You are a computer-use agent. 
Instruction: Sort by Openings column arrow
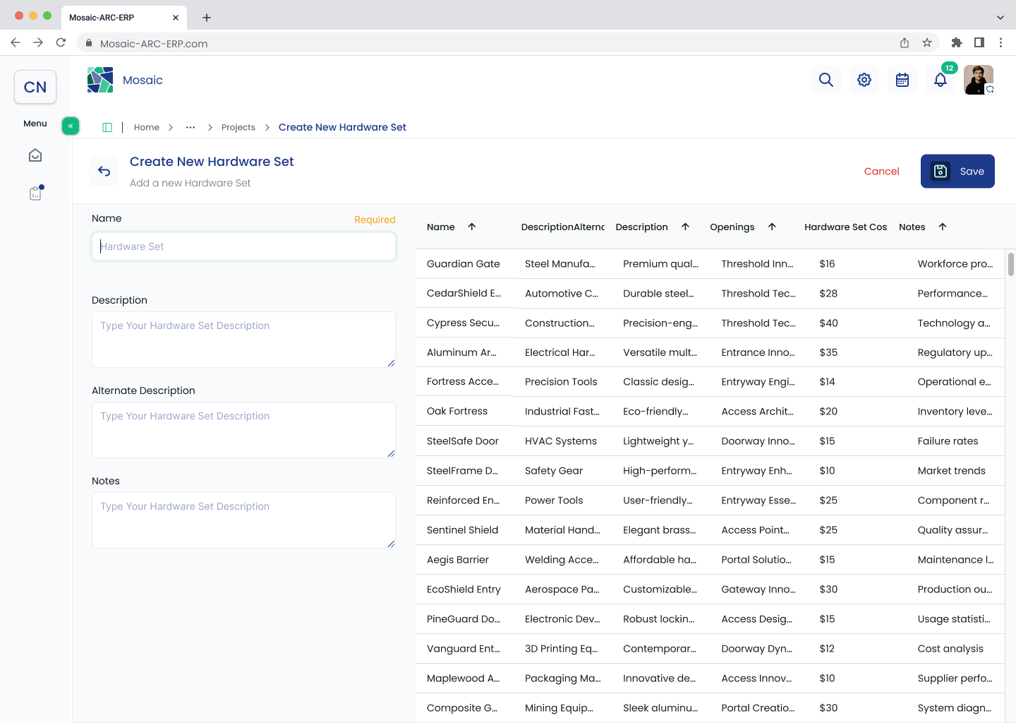pos(772,227)
